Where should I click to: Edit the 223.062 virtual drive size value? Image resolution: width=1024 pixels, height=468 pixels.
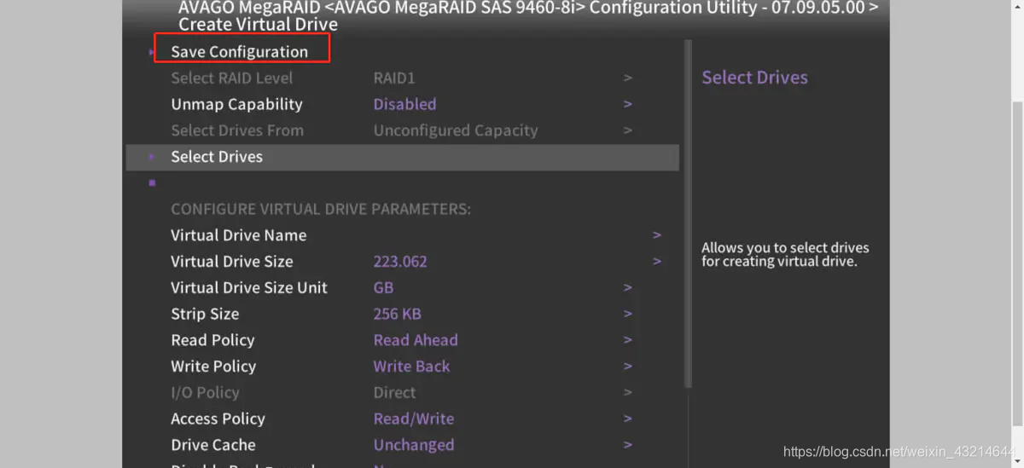pos(400,262)
